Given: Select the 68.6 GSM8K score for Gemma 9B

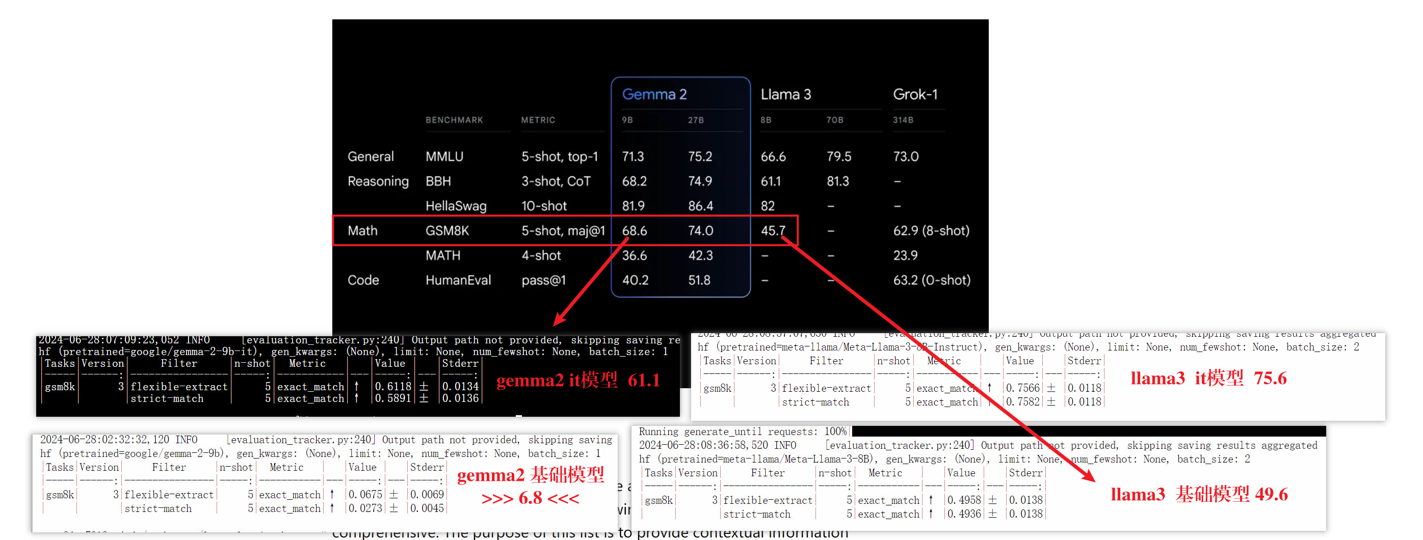Looking at the screenshot, I should click(634, 230).
